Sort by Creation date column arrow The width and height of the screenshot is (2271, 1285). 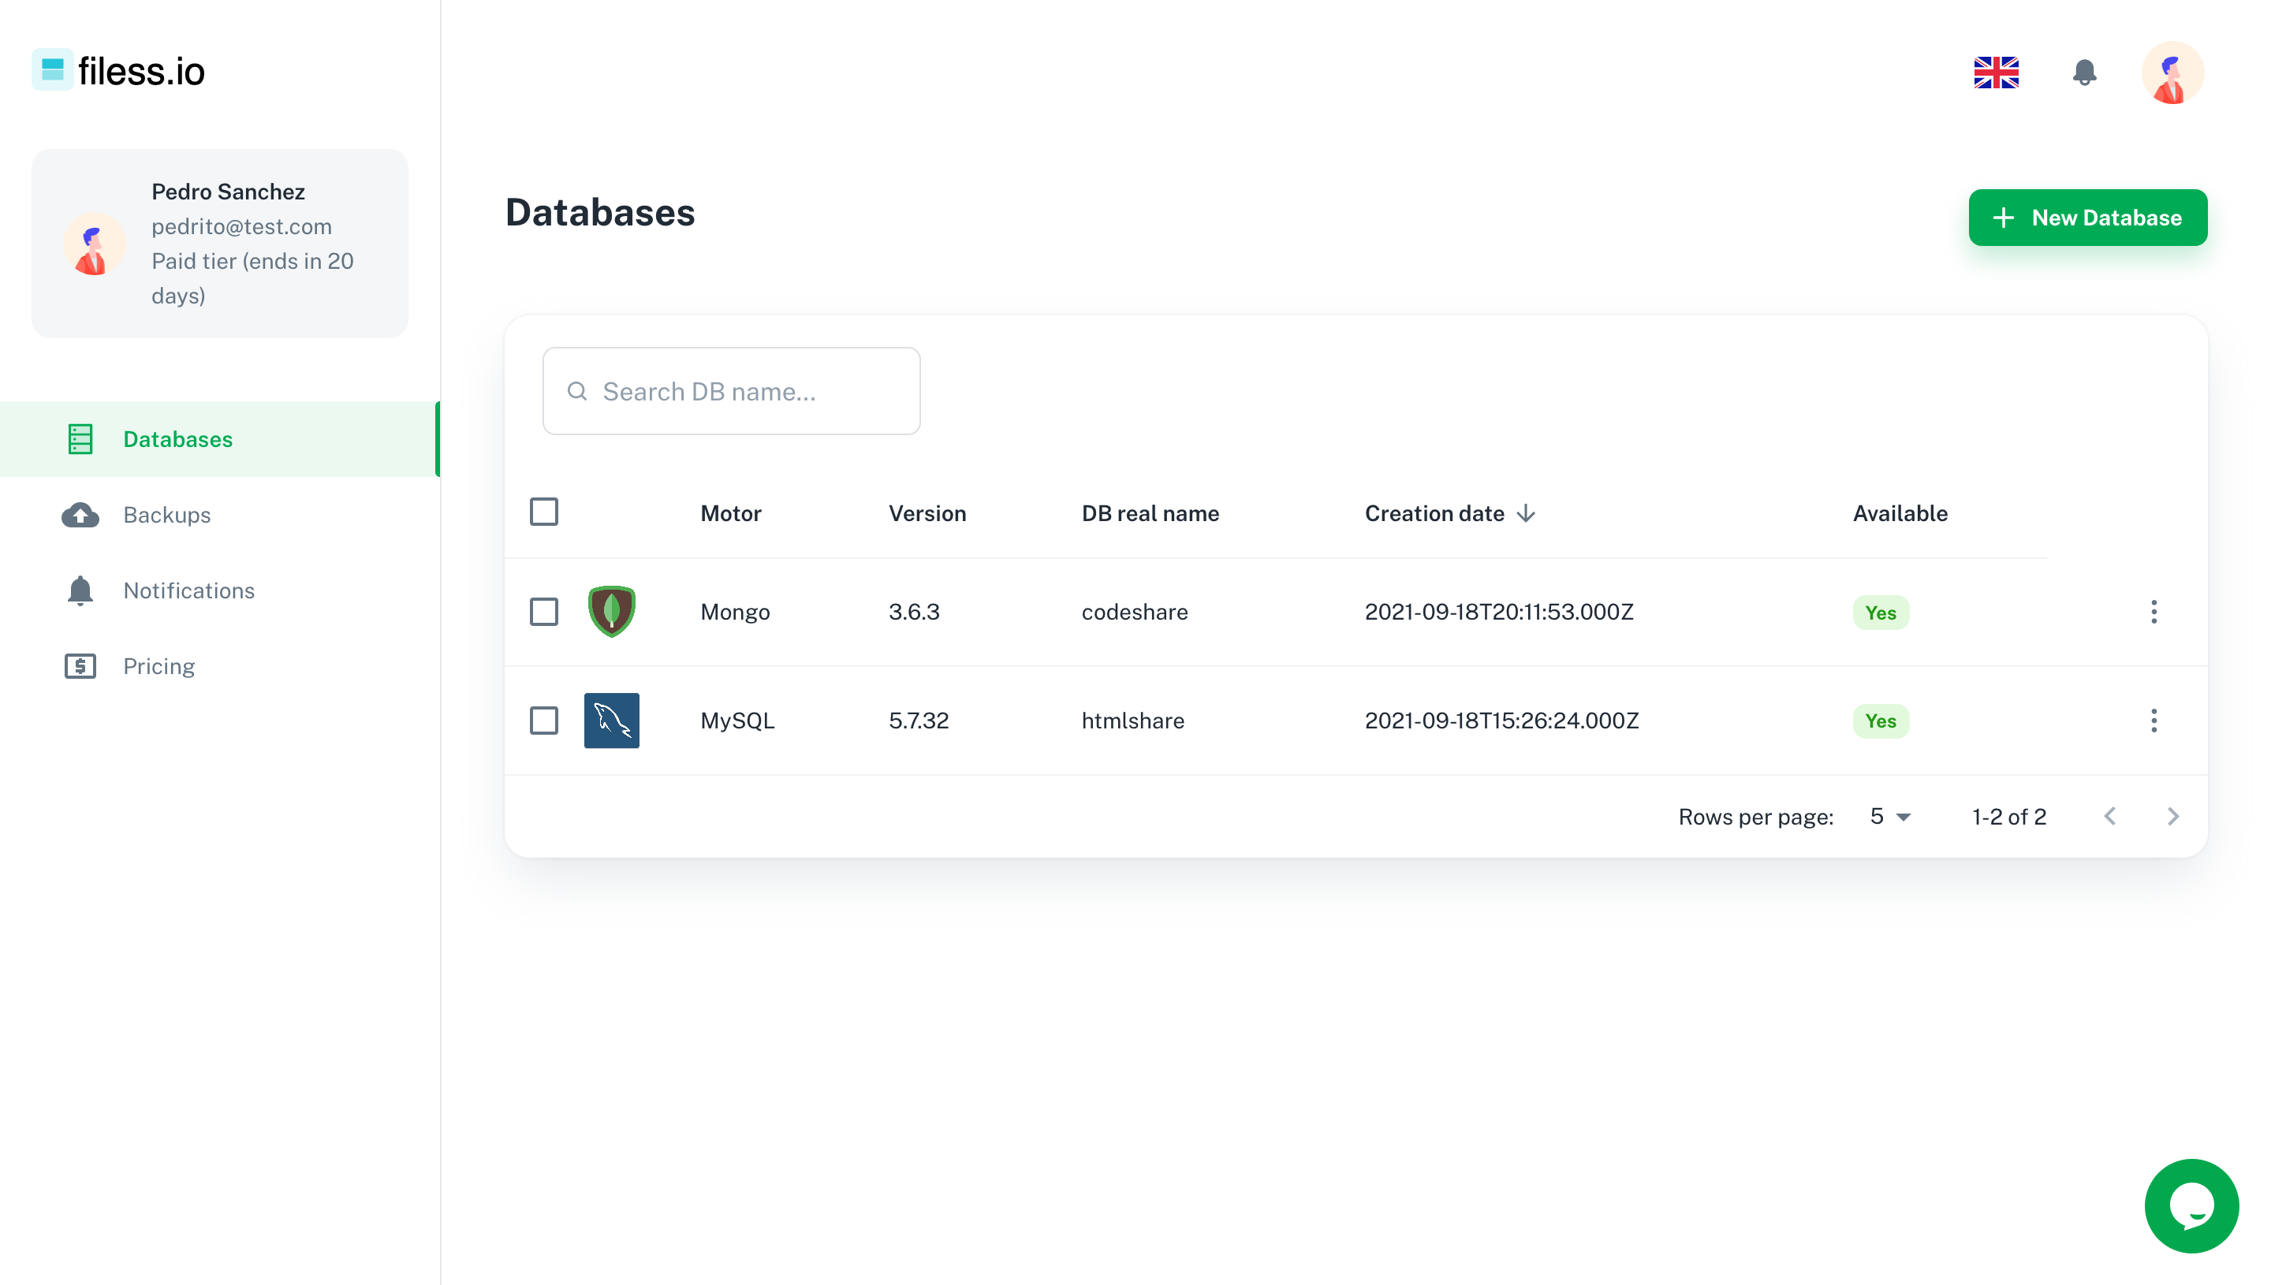point(1526,514)
